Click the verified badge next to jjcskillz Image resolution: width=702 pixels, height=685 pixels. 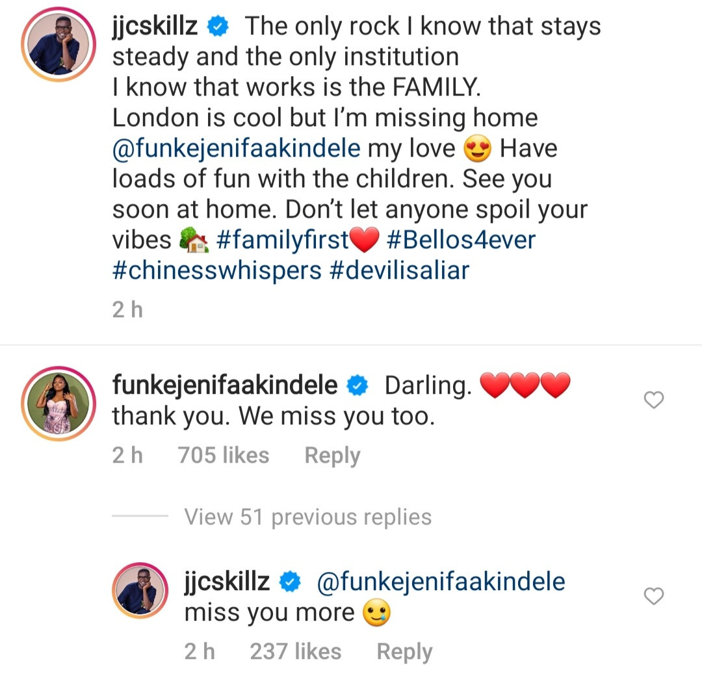click(219, 26)
